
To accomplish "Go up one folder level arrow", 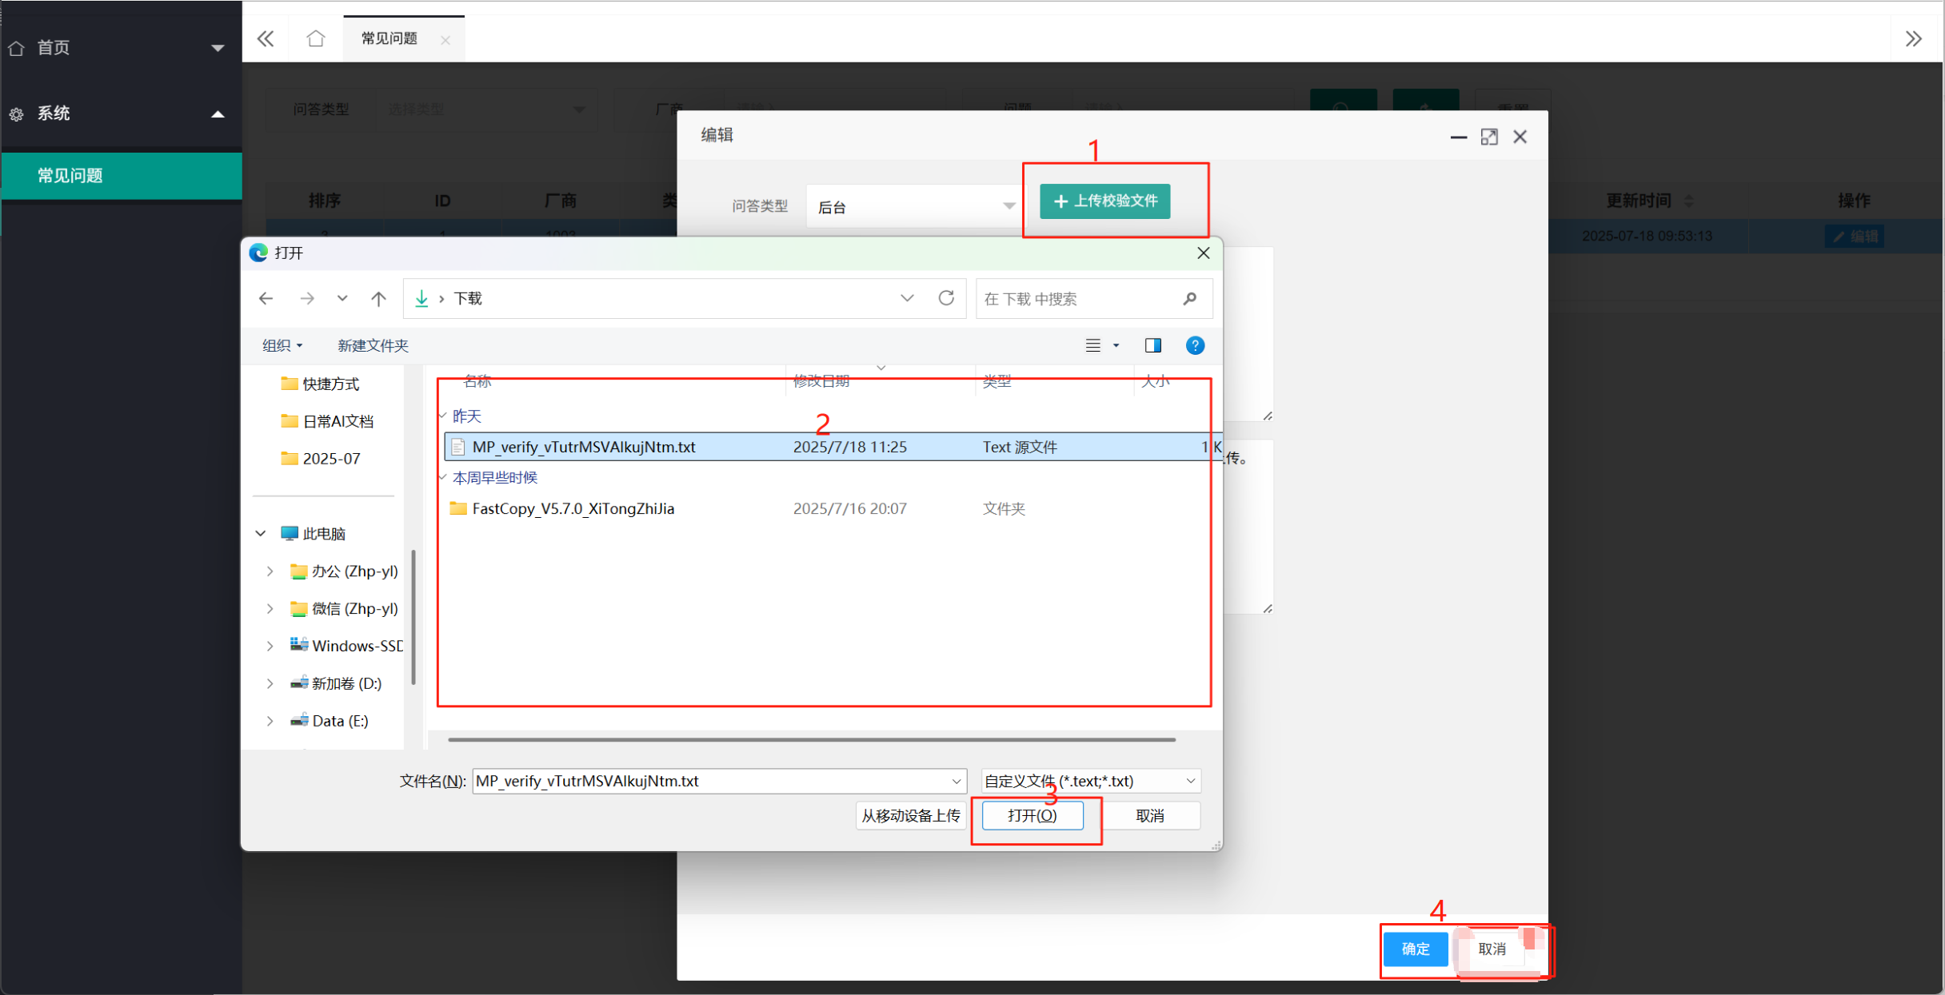I will [378, 298].
